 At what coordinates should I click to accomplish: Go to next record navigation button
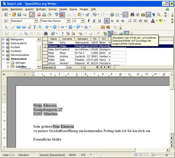coord(105,67)
